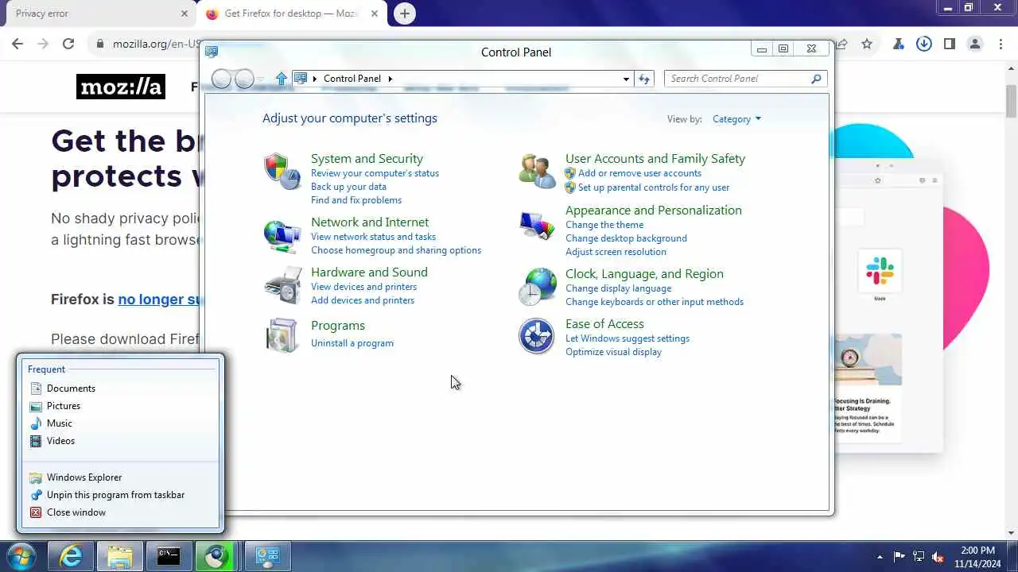This screenshot has width=1018, height=572.
Task: Open the Programs box icon
Action: (x=282, y=335)
